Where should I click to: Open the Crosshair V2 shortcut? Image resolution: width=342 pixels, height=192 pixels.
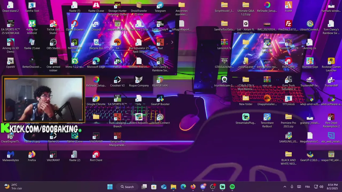(x=118, y=82)
